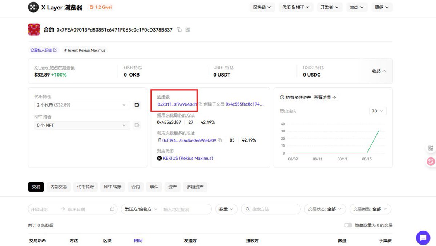Click the info icon next to 持有多链资产
Viewport: 436px width, 246px height.
(x=282, y=98)
